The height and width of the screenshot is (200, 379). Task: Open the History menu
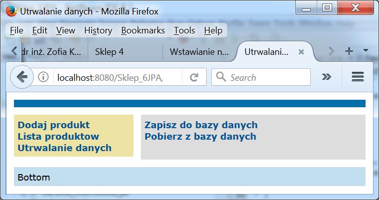[98, 30]
